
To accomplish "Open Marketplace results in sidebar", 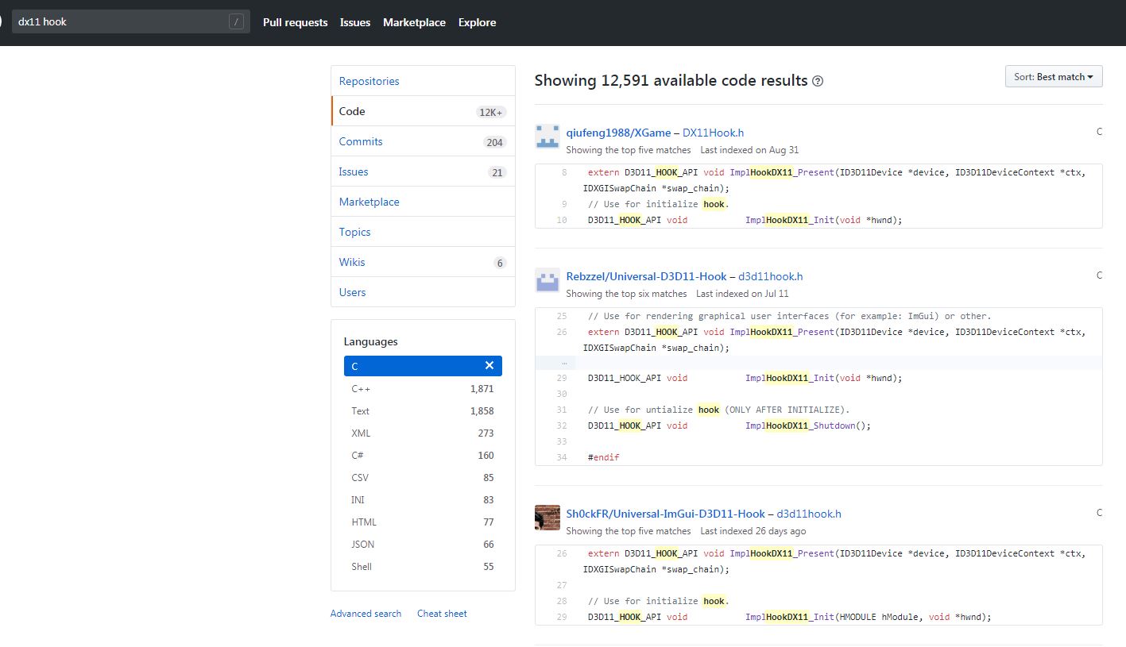I will tap(423, 202).
